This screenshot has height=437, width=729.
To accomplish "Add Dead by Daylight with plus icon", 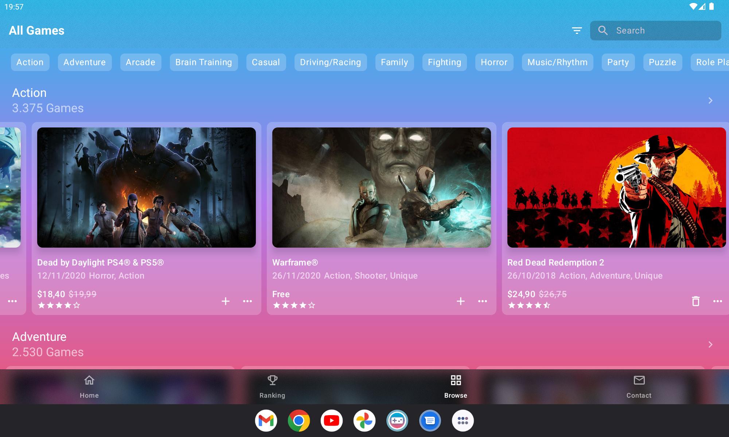I will pos(226,301).
